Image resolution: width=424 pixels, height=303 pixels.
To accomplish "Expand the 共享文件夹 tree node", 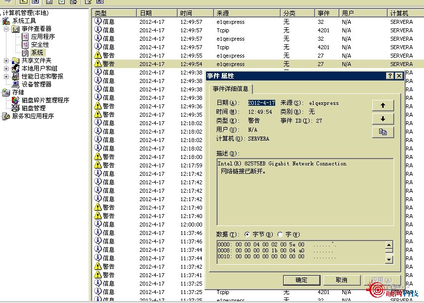I will pos(6,61).
